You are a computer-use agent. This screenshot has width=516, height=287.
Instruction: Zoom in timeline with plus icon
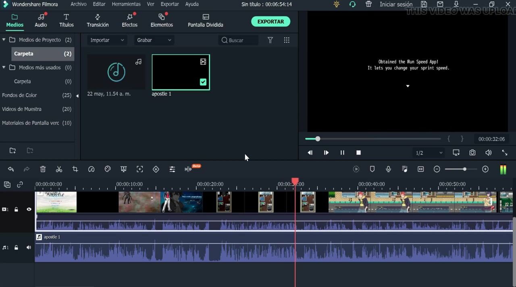coord(485,169)
